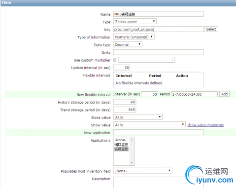The image size is (236, 188).
Task: Open the show value mappings link
Action: 205,125
